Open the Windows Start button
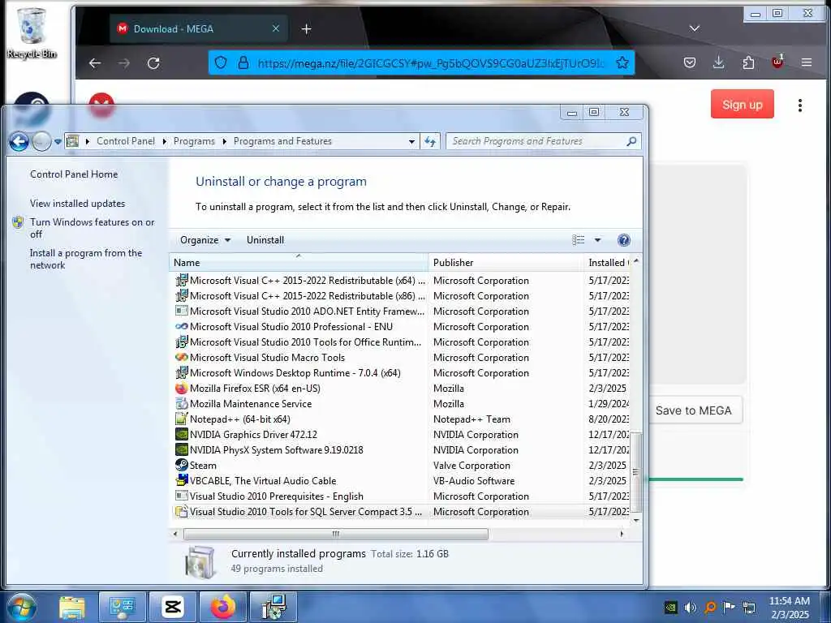831x623 pixels. click(x=21, y=607)
